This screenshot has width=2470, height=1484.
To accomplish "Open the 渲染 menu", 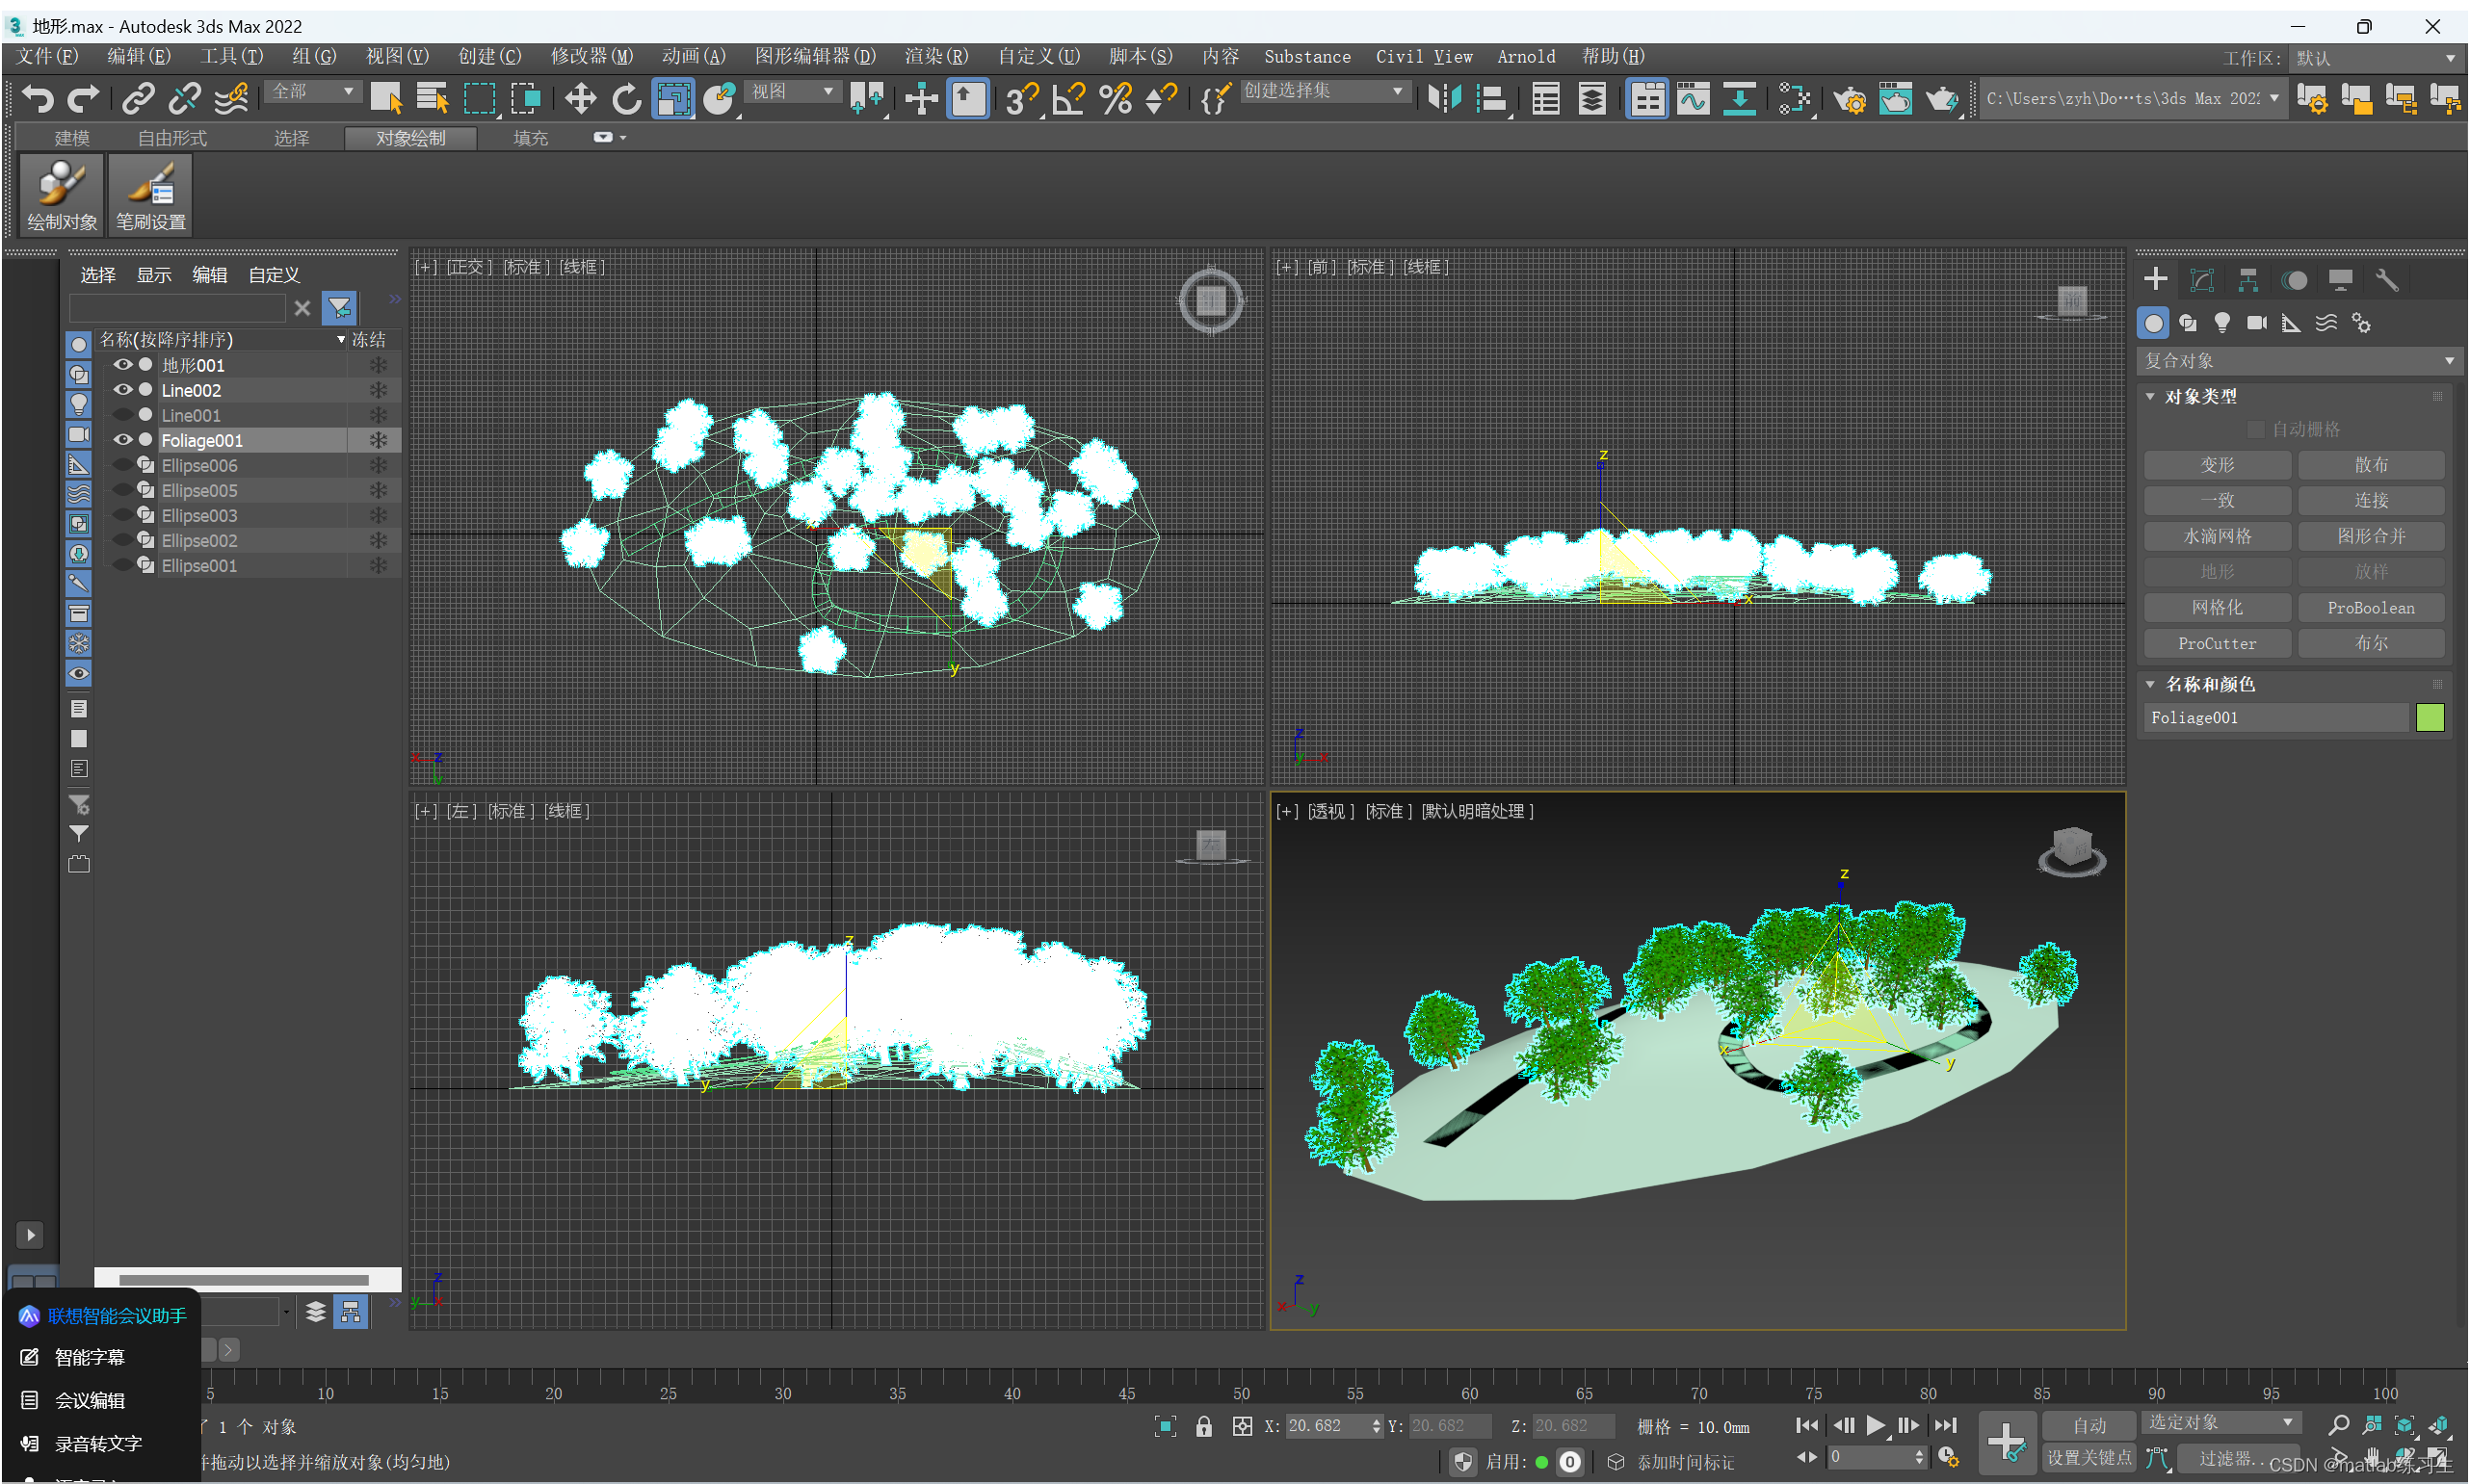I will coord(935,56).
